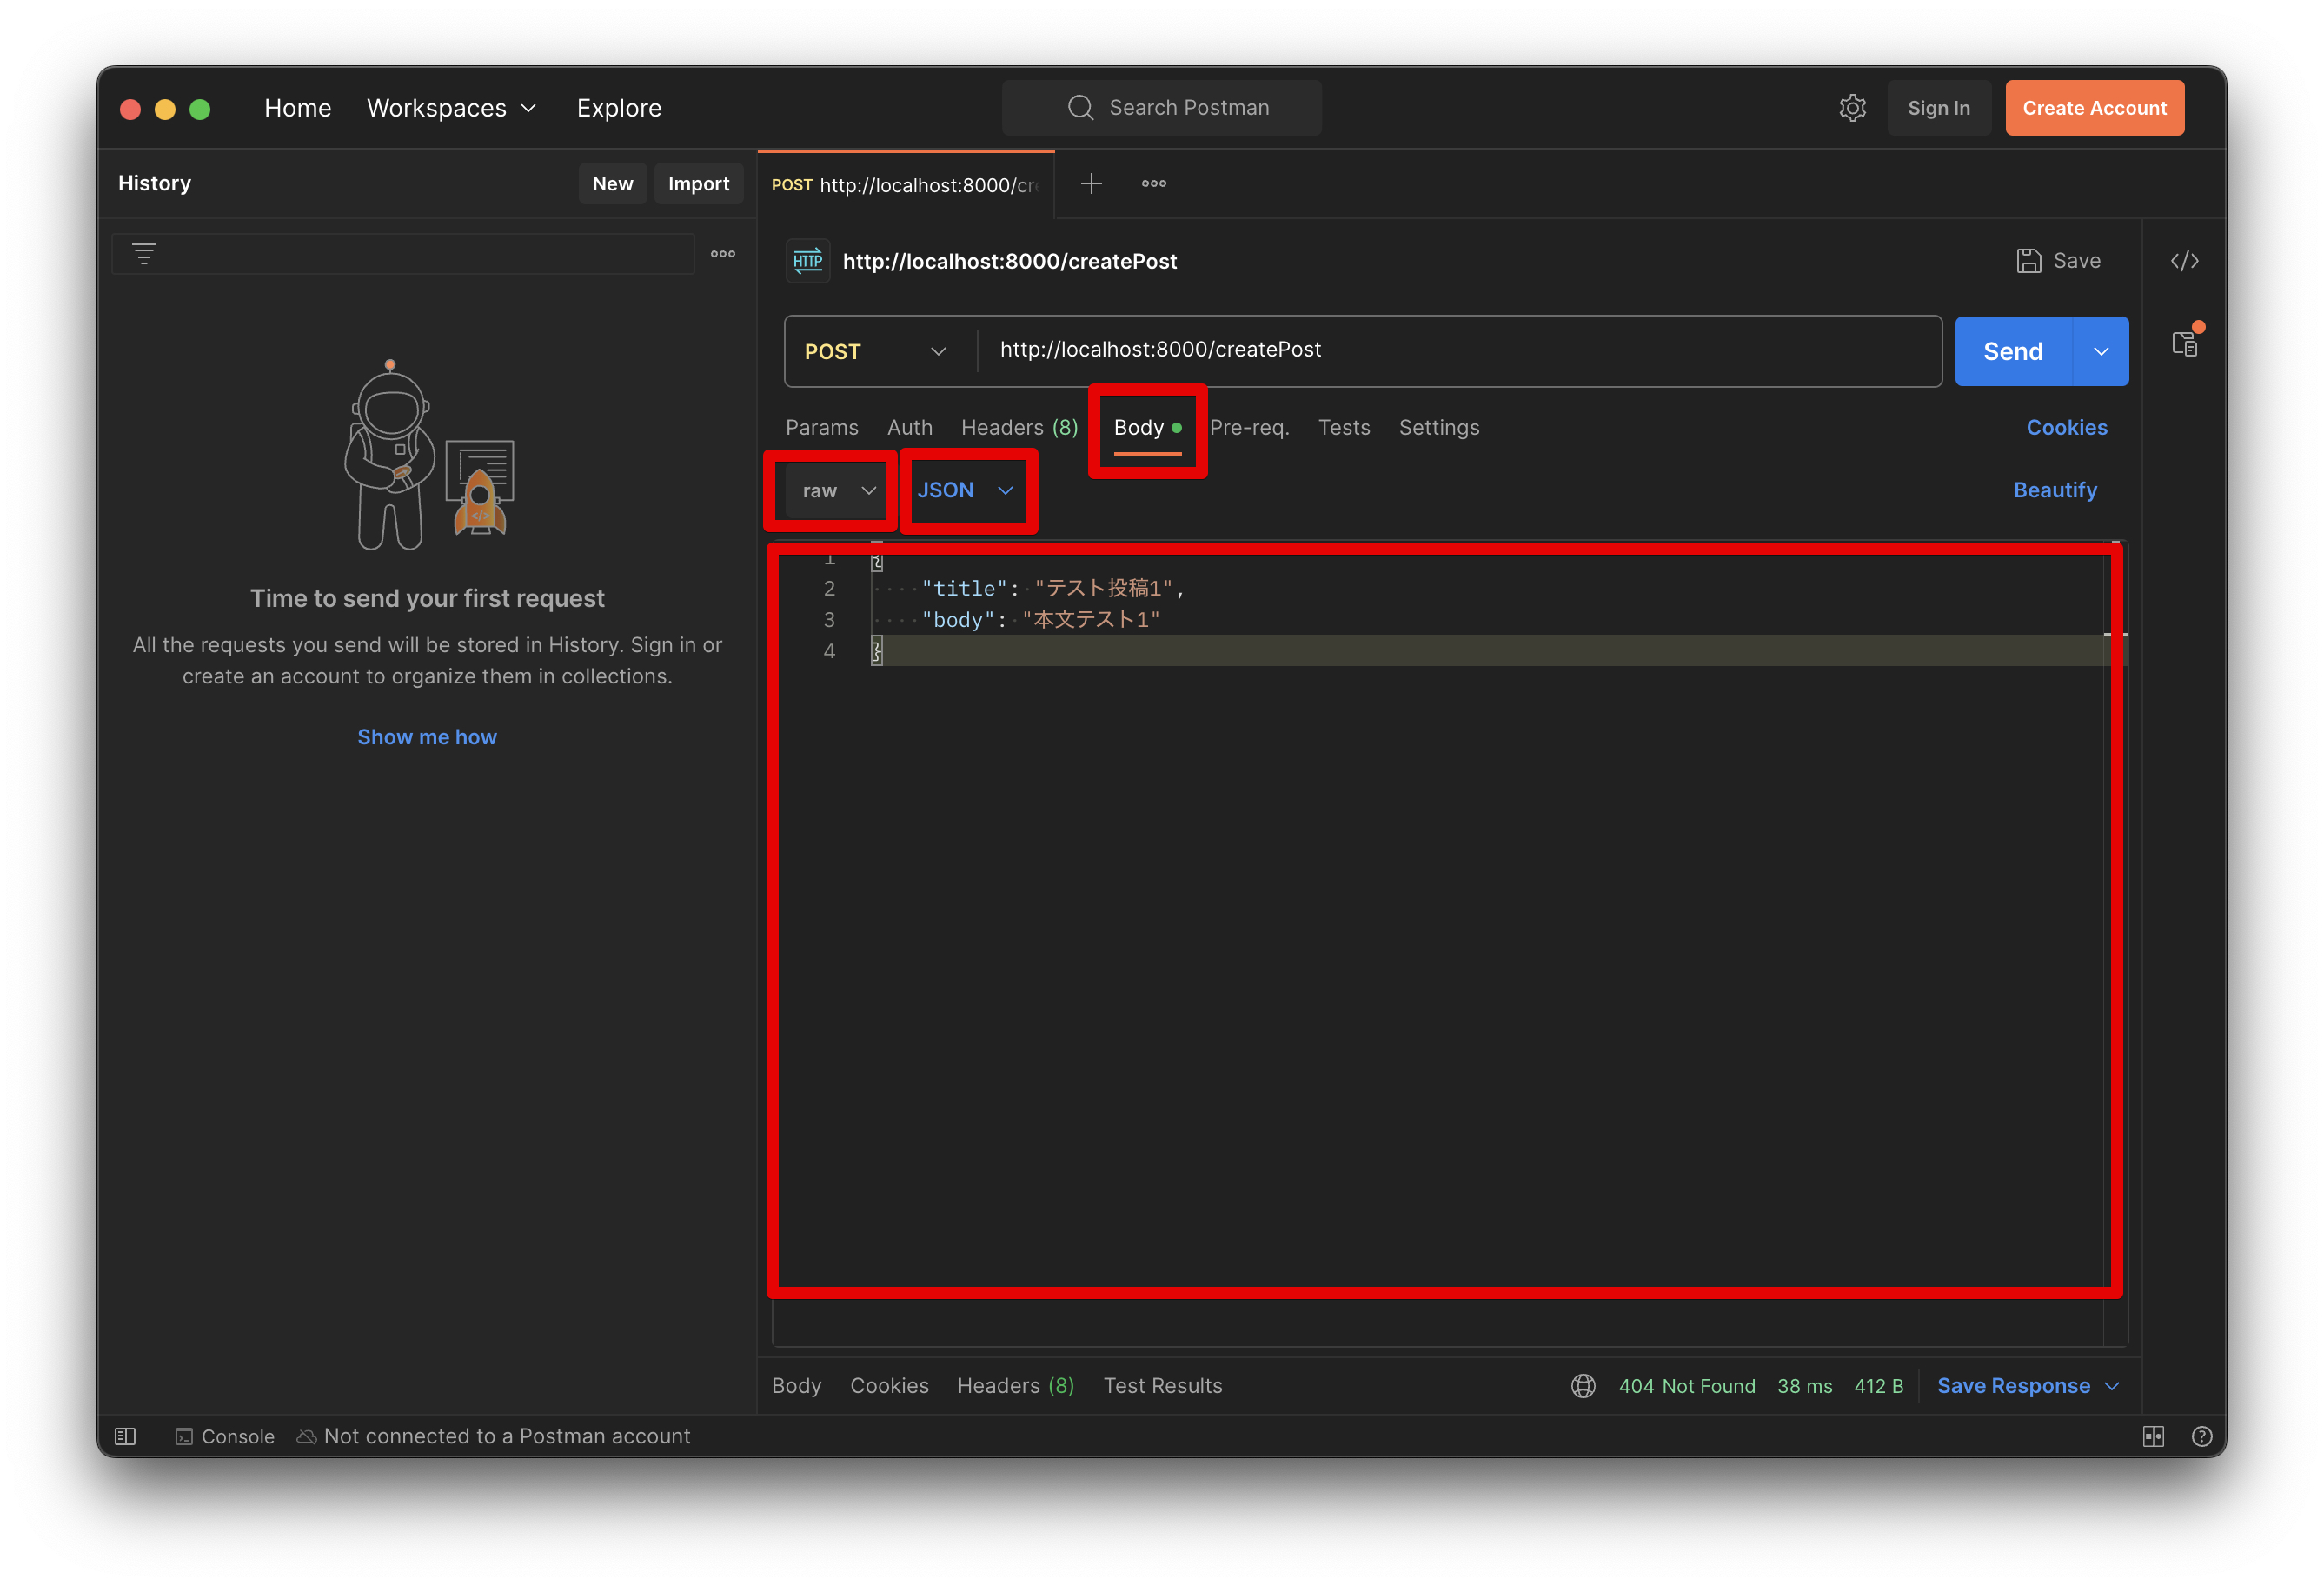Click the Cookies link in top right
Screen dimensions: 2324x1586
click(x=2068, y=426)
